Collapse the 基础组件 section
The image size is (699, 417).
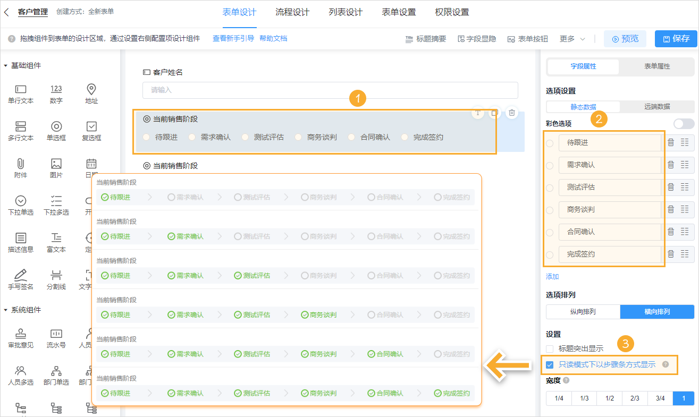(5, 66)
